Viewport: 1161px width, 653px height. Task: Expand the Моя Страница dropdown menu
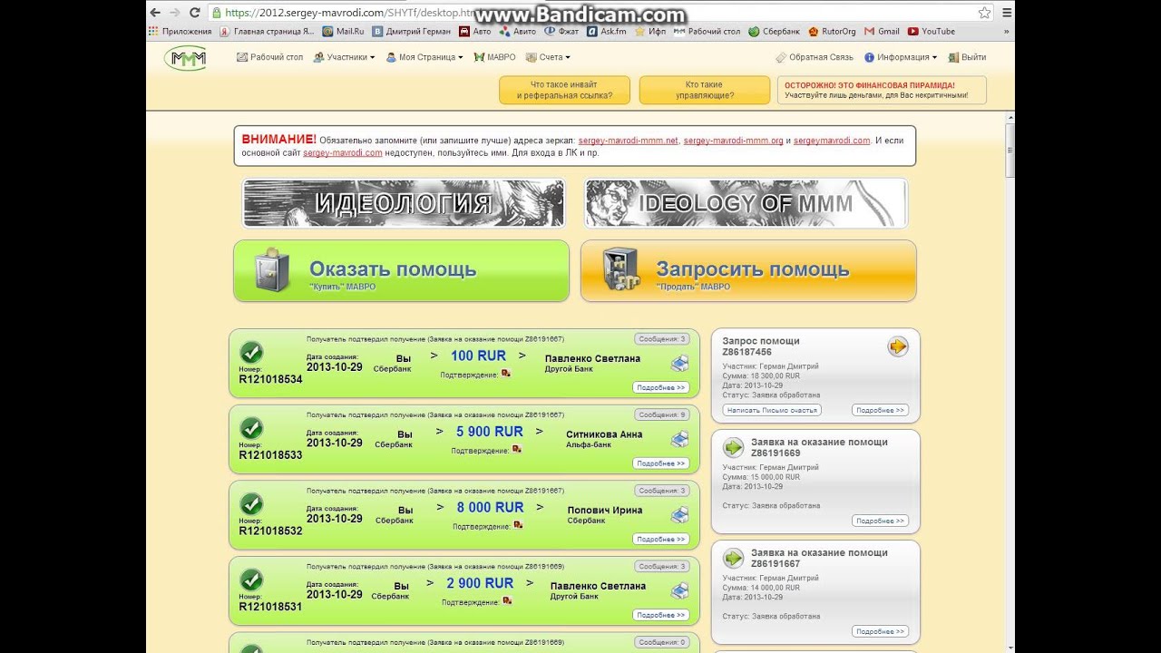(x=424, y=57)
